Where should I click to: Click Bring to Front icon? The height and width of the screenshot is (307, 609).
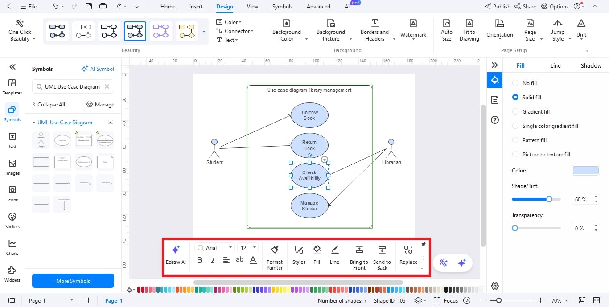359,250
